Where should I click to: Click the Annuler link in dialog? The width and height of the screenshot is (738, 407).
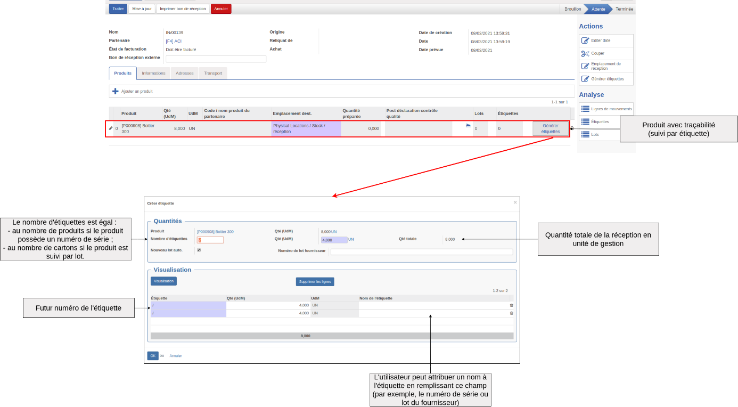(x=176, y=356)
